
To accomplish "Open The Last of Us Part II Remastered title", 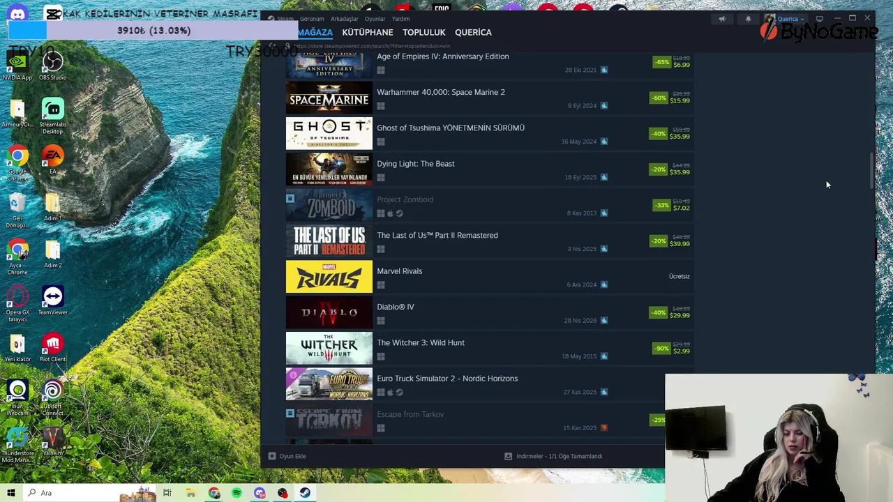I will coord(437,235).
